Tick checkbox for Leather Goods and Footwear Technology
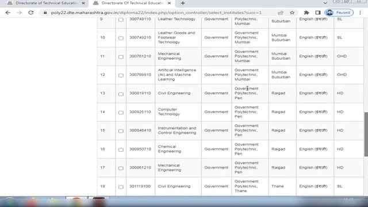The height and width of the screenshot is (207, 368). coord(121,38)
